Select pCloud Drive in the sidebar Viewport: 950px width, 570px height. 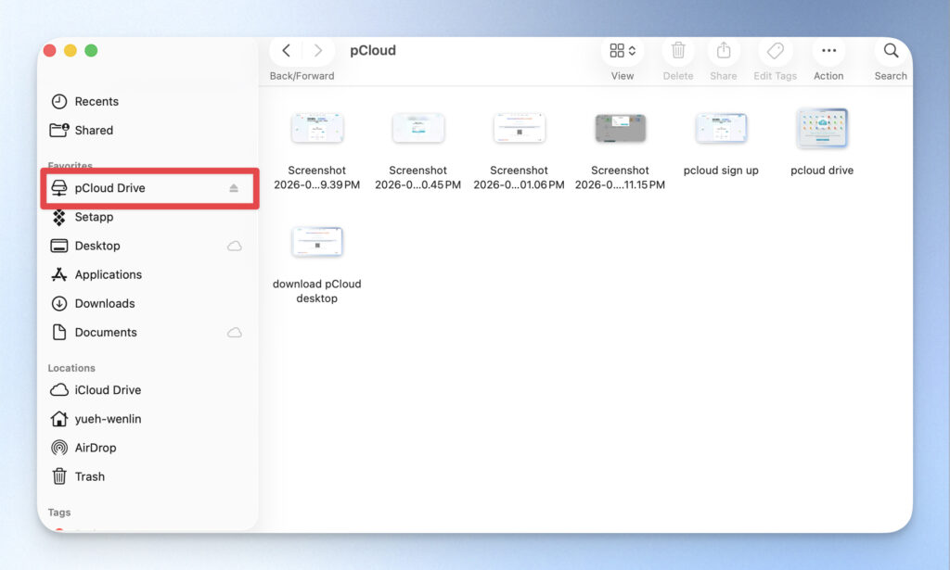coord(149,188)
